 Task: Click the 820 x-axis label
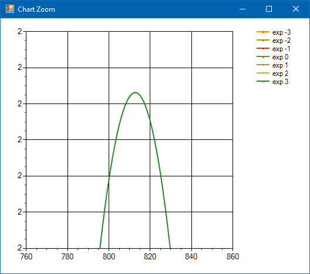coord(150,256)
